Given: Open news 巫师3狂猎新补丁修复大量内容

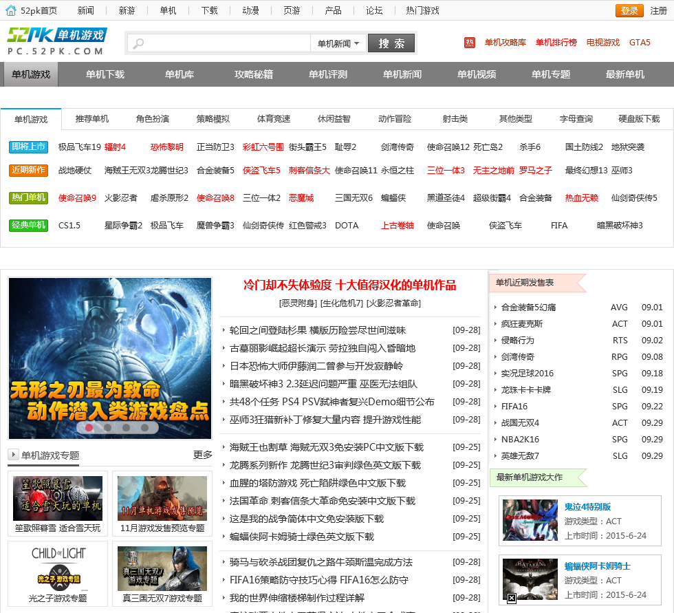Looking at the screenshot, I should [325, 420].
